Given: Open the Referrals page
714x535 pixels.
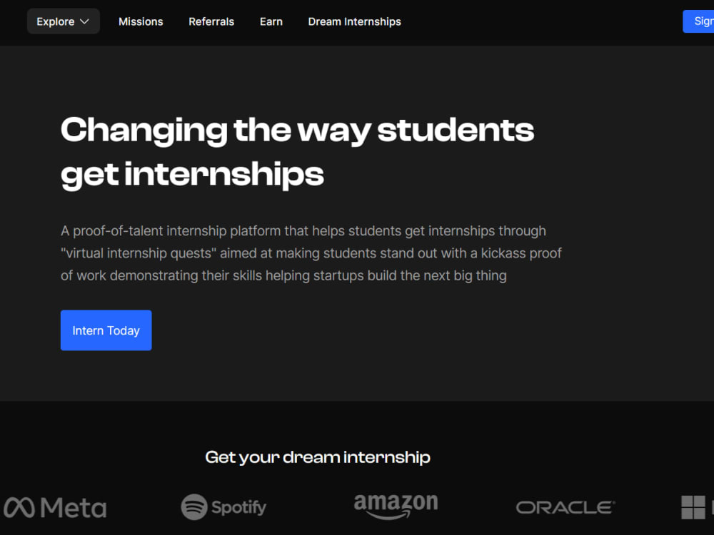Looking at the screenshot, I should click(x=211, y=21).
